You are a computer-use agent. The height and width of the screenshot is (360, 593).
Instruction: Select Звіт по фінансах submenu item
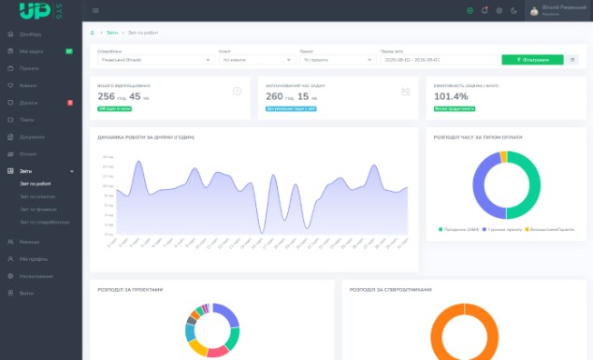click(38, 209)
